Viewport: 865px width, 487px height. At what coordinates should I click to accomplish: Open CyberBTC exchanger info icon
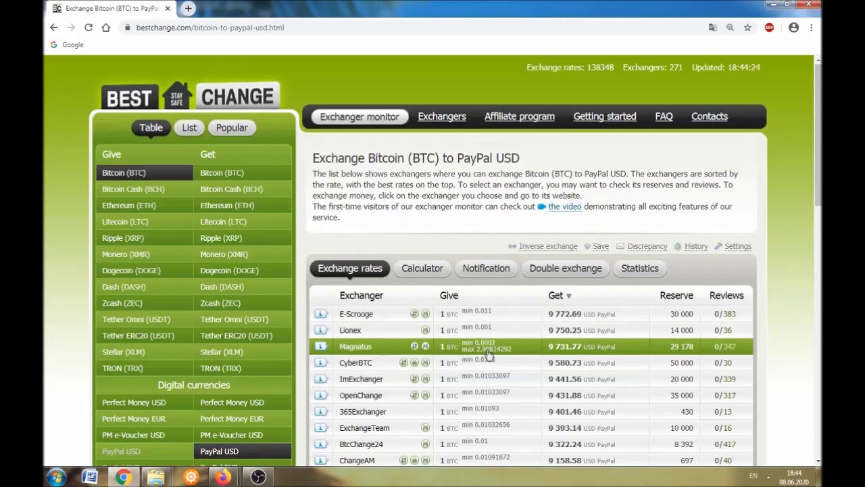(x=321, y=363)
